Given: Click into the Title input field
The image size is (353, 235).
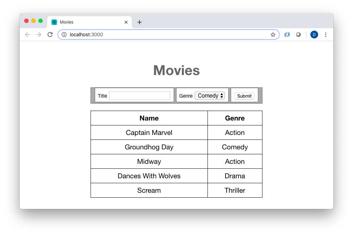Looking at the screenshot, I should 140,95.
